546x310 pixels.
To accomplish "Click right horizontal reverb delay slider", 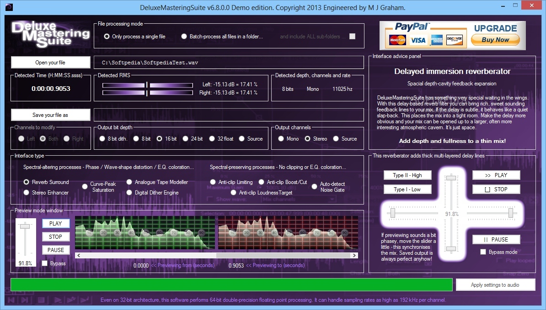I will [511, 213].
